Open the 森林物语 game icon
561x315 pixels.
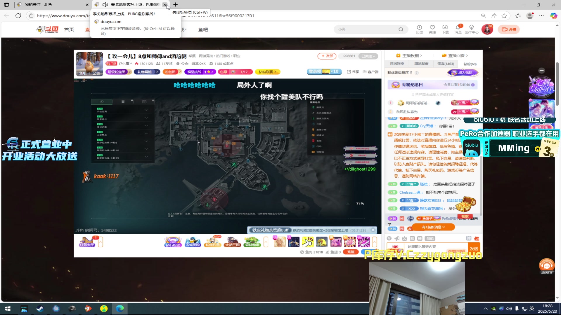pos(252,242)
